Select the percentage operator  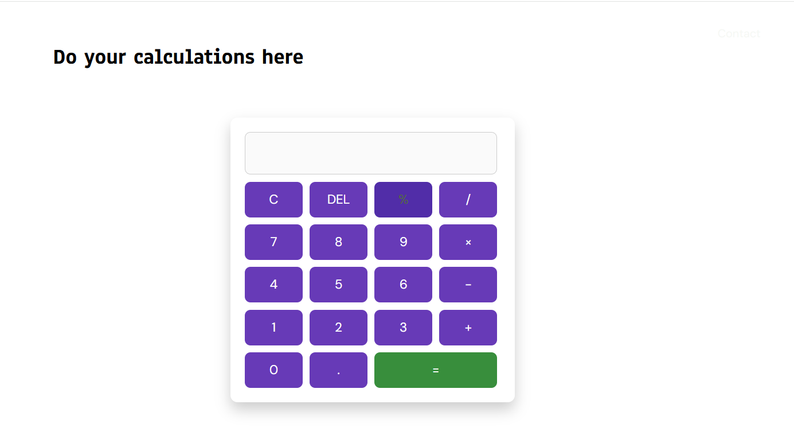(403, 199)
